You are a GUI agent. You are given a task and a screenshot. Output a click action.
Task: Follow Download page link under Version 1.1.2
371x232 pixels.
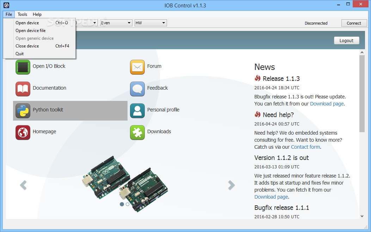click(x=271, y=197)
